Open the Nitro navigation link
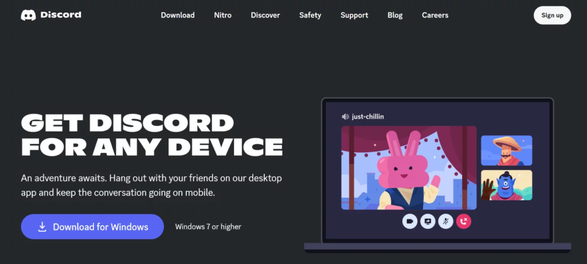Viewport: 587px width, 264px height. (x=223, y=15)
